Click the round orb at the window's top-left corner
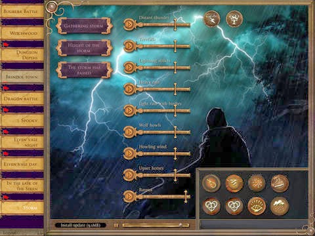Image resolution: width=315 pixels, height=236 pixels. coord(51,7)
